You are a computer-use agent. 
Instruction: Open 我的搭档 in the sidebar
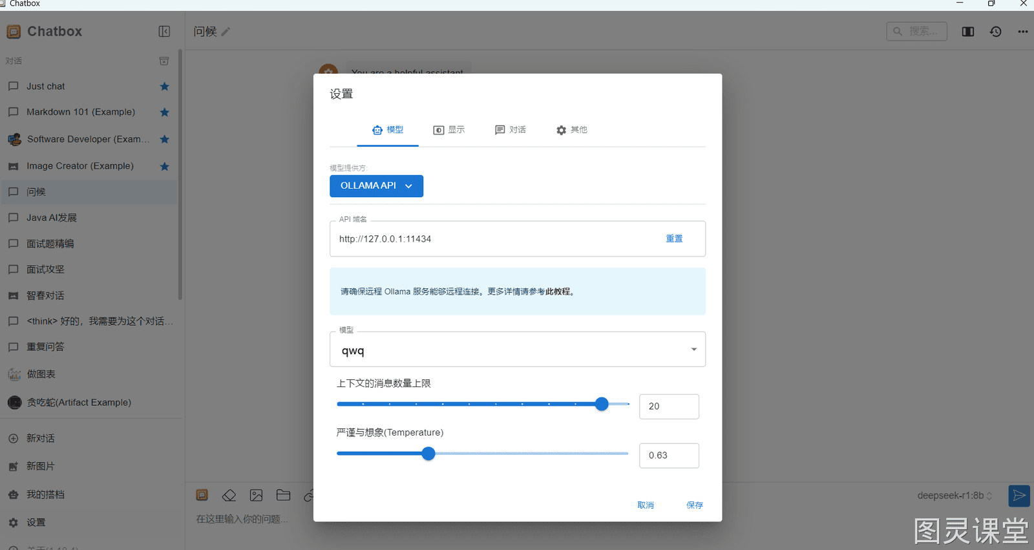pyautogui.click(x=91, y=495)
